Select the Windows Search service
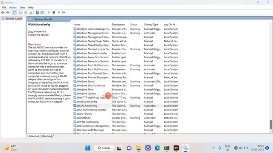The height and width of the screenshot is (153, 273). [x=126, y=81]
